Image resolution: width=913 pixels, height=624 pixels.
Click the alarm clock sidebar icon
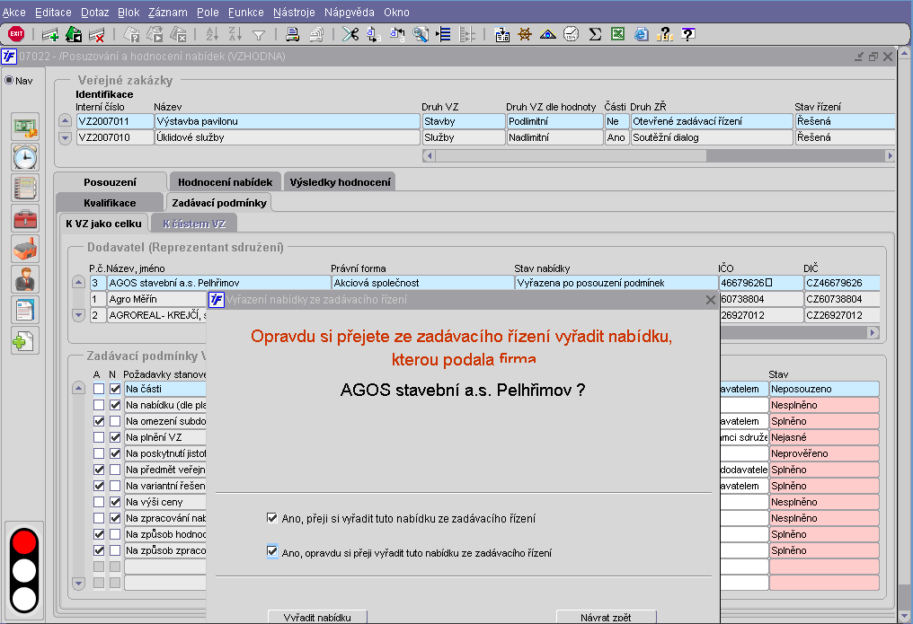click(25, 157)
